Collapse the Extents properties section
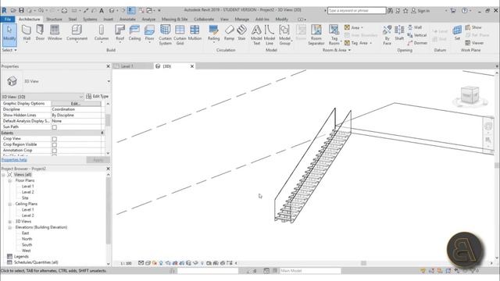The height and width of the screenshot is (281, 500). pyautogui.click(x=102, y=133)
